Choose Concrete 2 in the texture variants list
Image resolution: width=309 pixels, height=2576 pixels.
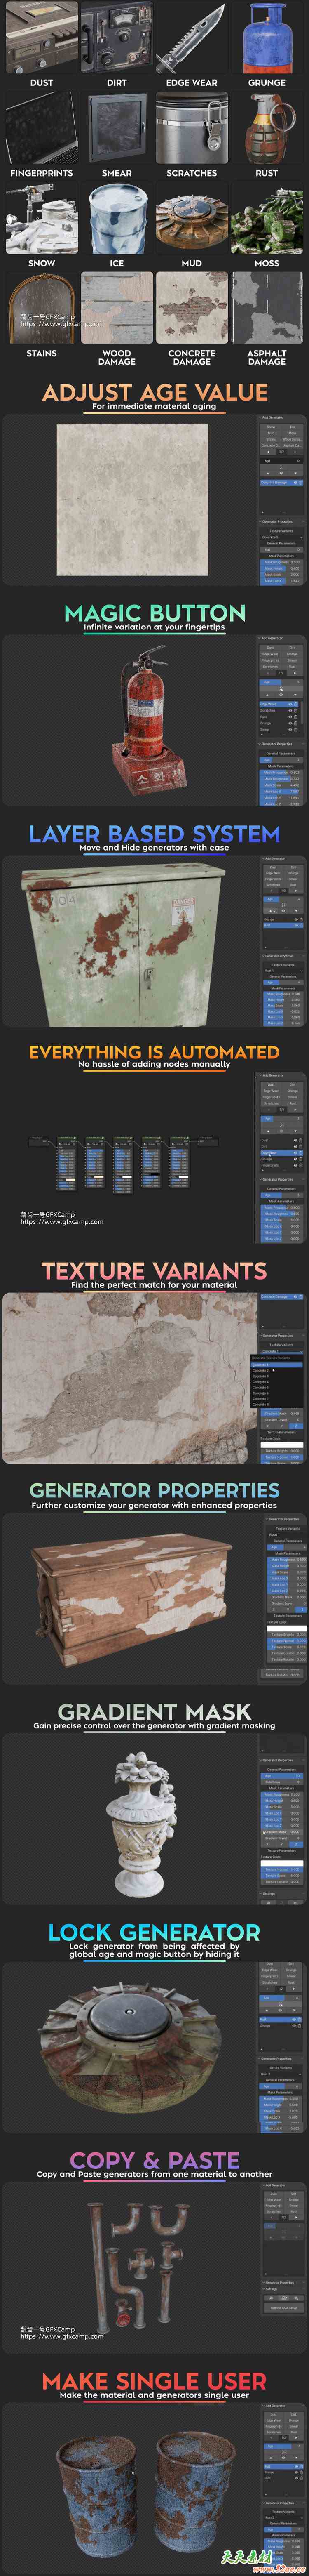[277, 1371]
